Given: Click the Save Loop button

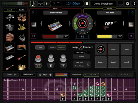Looking at the screenshot, I should (x=81, y=52).
